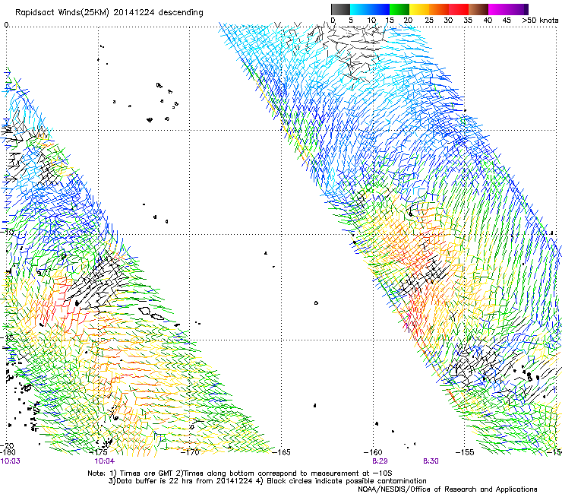This screenshot has width=562, height=494.
Task: Click the gray 0-5 knots legend swatch
Action: click(x=340, y=9)
